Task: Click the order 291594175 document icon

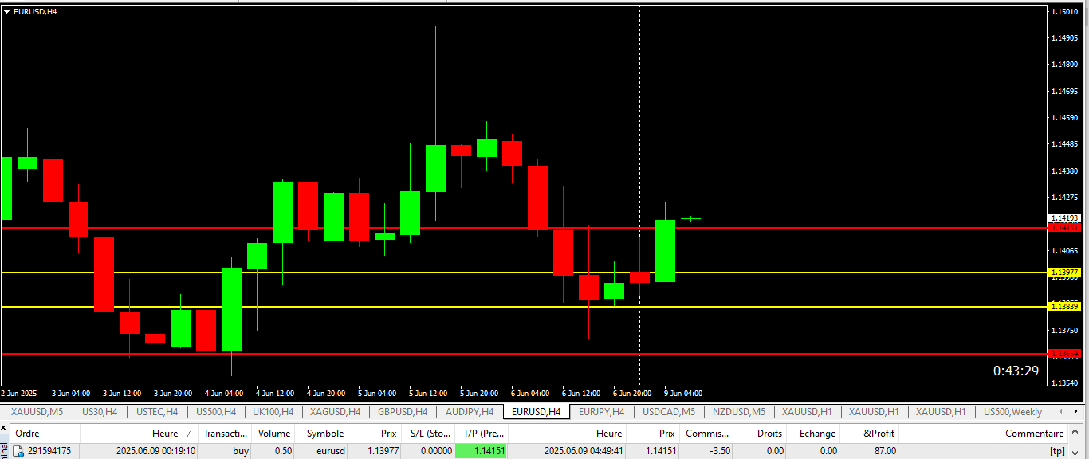Action: (18, 452)
